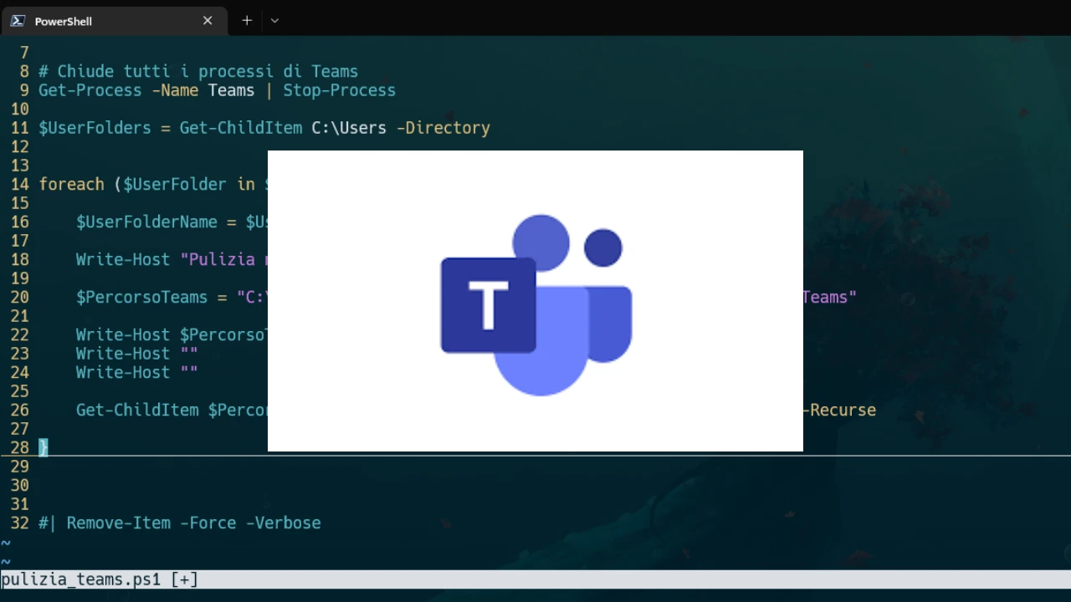
Task: Open a new terminal tab
Action: pyautogui.click(x=247, y=21)
